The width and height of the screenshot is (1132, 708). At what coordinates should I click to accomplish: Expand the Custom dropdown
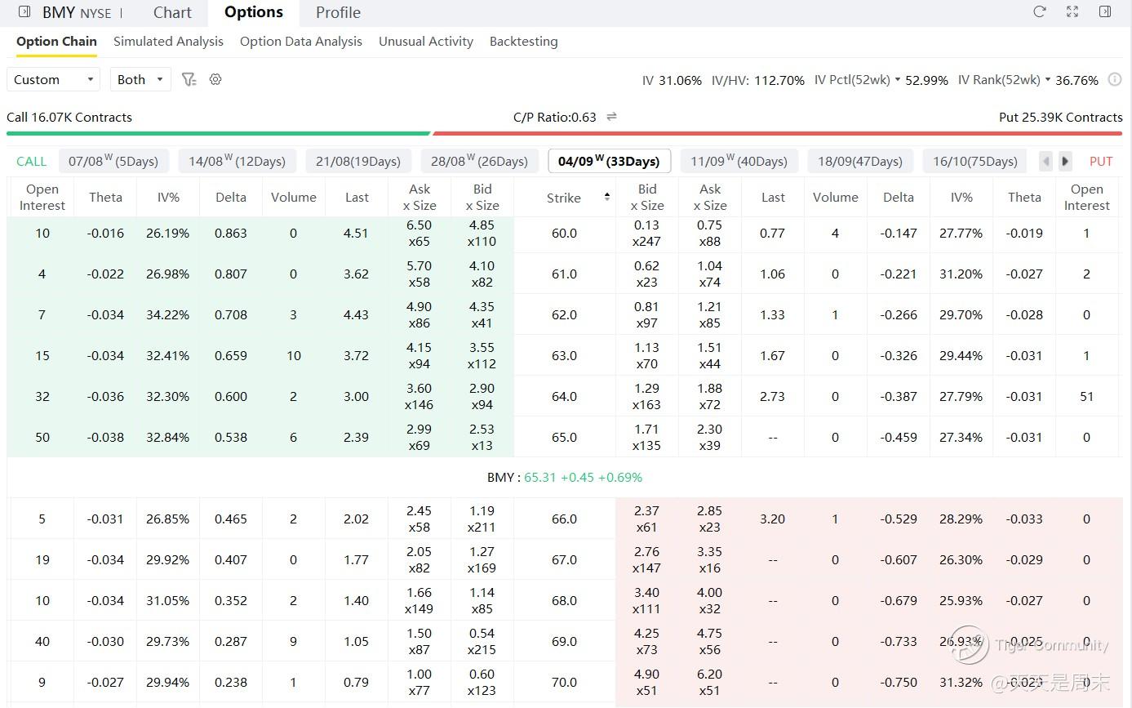coord(53,79)
